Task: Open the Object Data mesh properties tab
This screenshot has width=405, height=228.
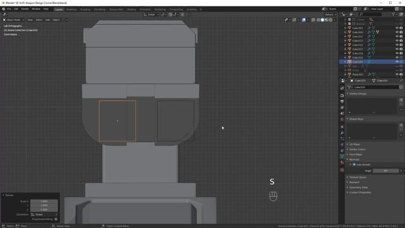Action: (x=342, y=156)
